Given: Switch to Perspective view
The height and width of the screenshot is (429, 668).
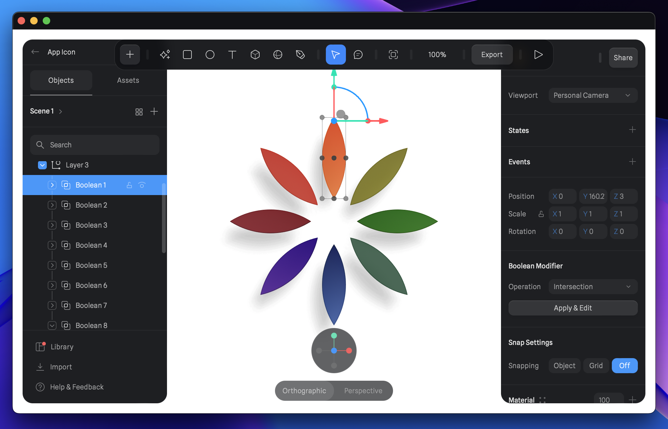Looking at the screenshot, I should coord(363,391).
